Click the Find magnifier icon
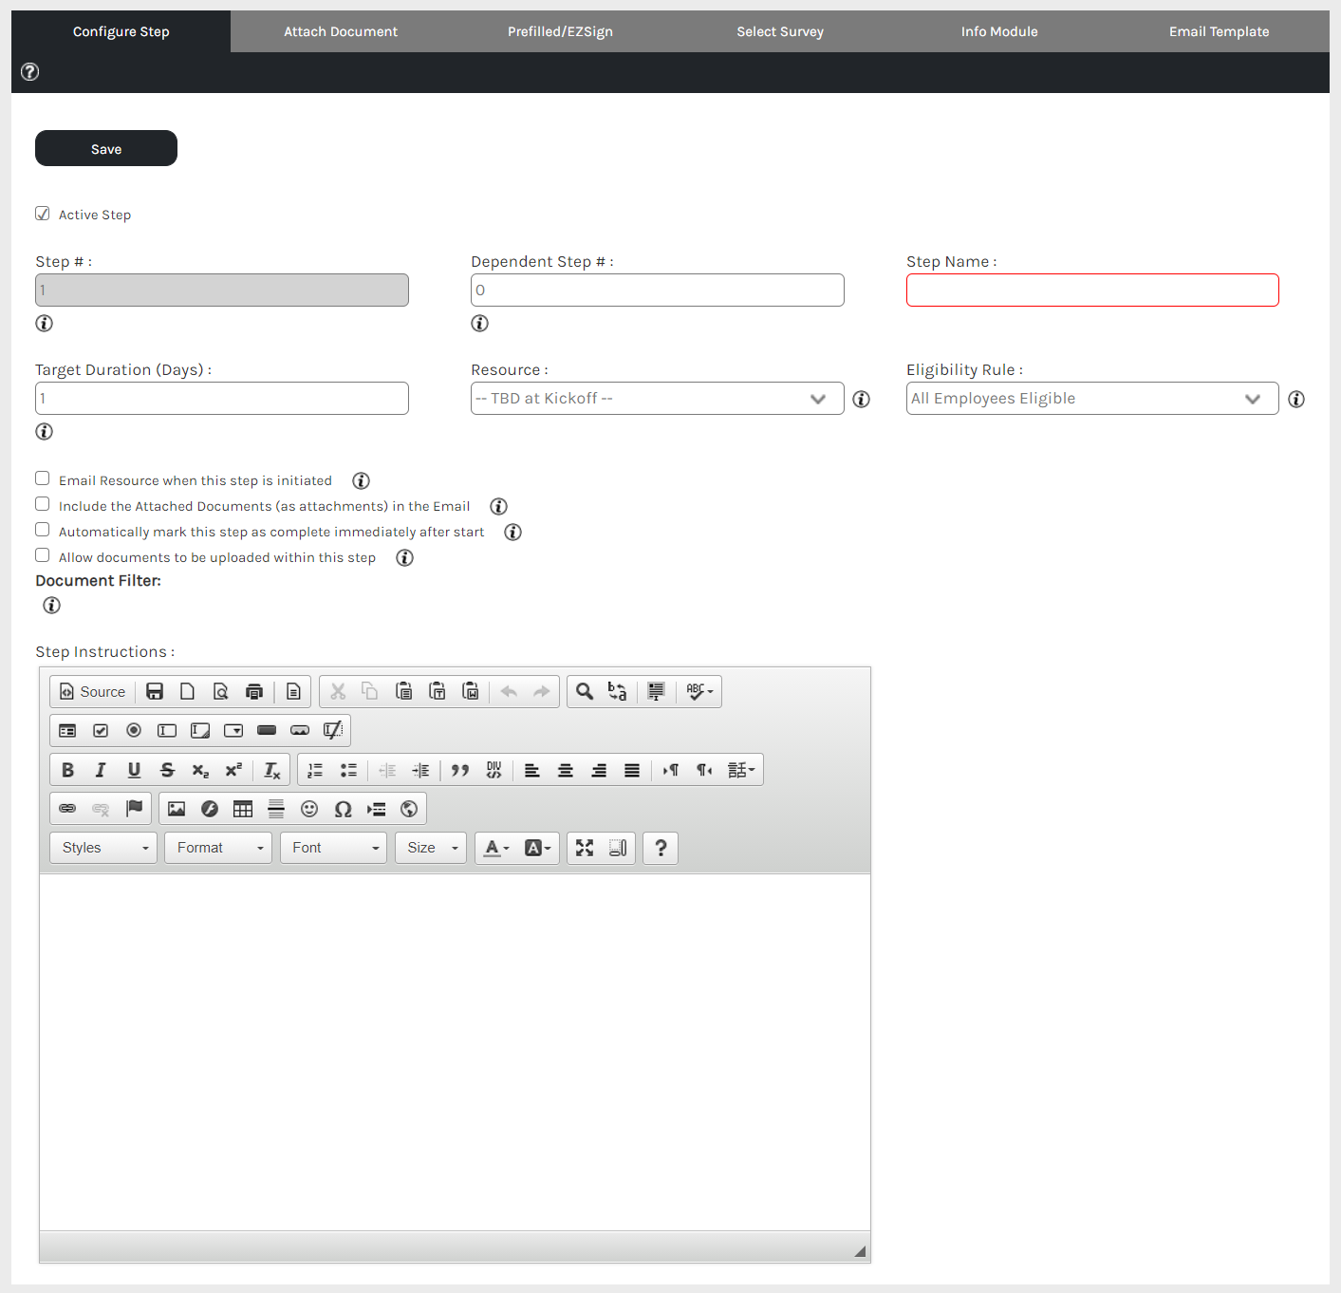 [x=585, y=692]
